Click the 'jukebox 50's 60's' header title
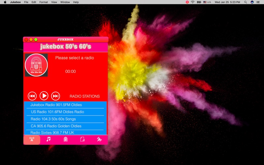Viewport: 264px width, 165px height. pyautogui.click(x=66, y=47)
